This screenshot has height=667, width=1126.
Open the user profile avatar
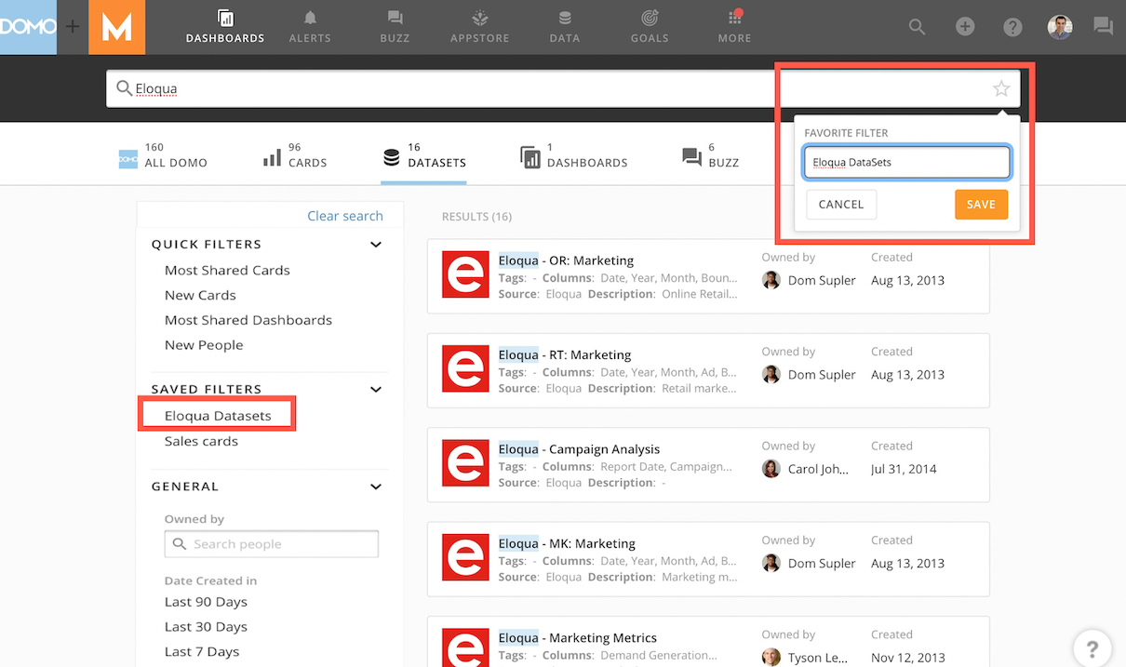(x=1060, y=27)
